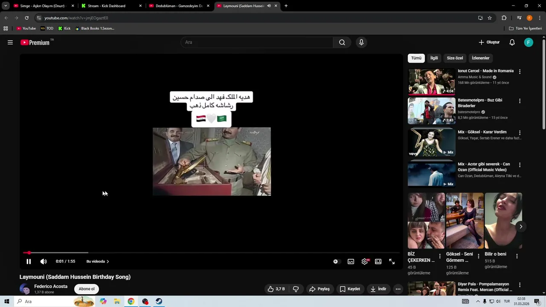
Task: Open Batesmotelpro Buz Gibi Biraderler thumbnail
Action: (431, 111)
